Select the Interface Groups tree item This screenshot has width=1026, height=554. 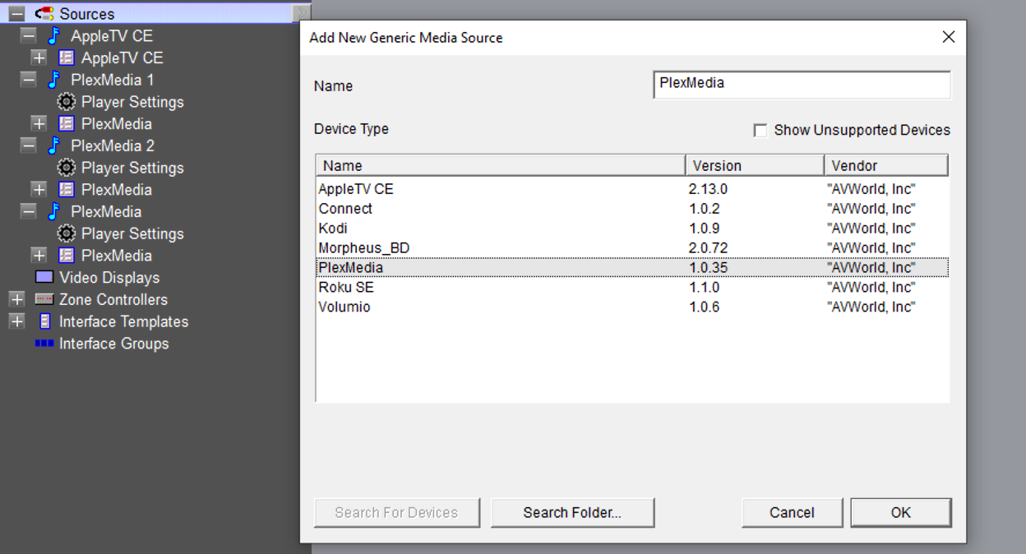(113, 344)
